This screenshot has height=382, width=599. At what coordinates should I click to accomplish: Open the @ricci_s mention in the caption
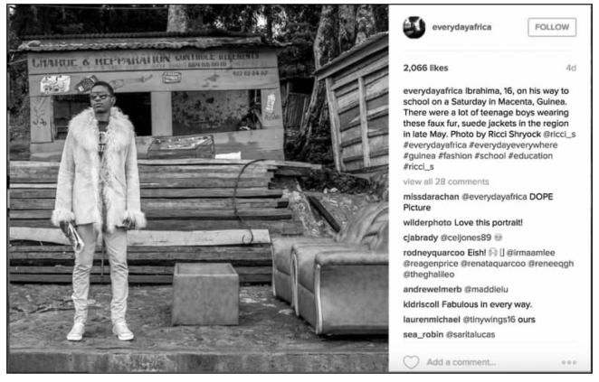pos(559,135)
